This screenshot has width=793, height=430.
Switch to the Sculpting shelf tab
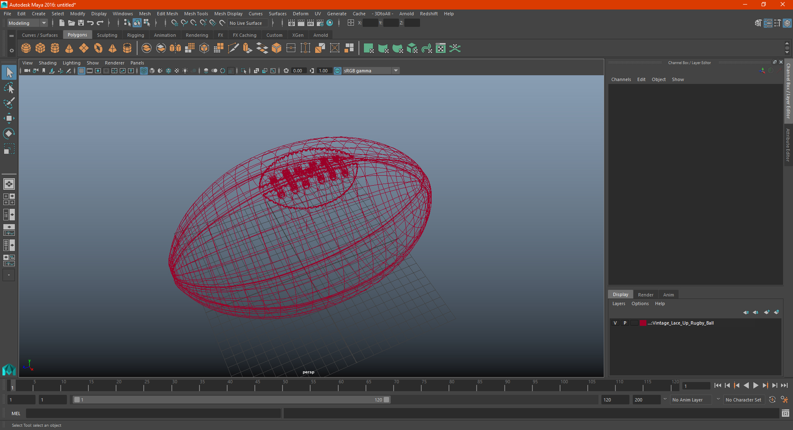tap(107, 35)
